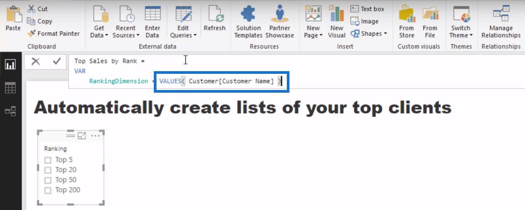This screenshot has width=525, height=210.
Task: Refresh the data model
Action: 214,18
